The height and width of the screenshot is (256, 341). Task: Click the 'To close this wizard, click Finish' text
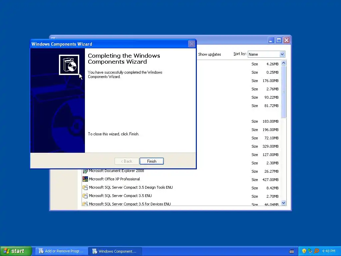point(113,134)
